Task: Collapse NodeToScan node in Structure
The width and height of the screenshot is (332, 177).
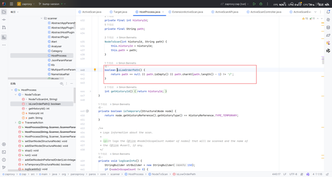Action: click(x=15, y=94)
